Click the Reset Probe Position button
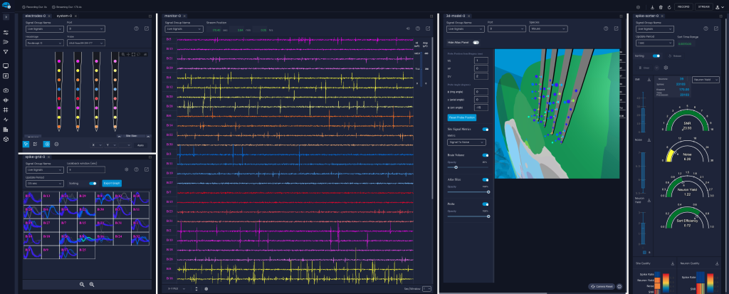Screen dimensions: 729x294 coord(461,117)
